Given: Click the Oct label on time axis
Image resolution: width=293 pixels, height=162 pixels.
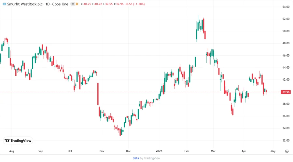Looking at the screenshot, I should (x=70, y=151).
